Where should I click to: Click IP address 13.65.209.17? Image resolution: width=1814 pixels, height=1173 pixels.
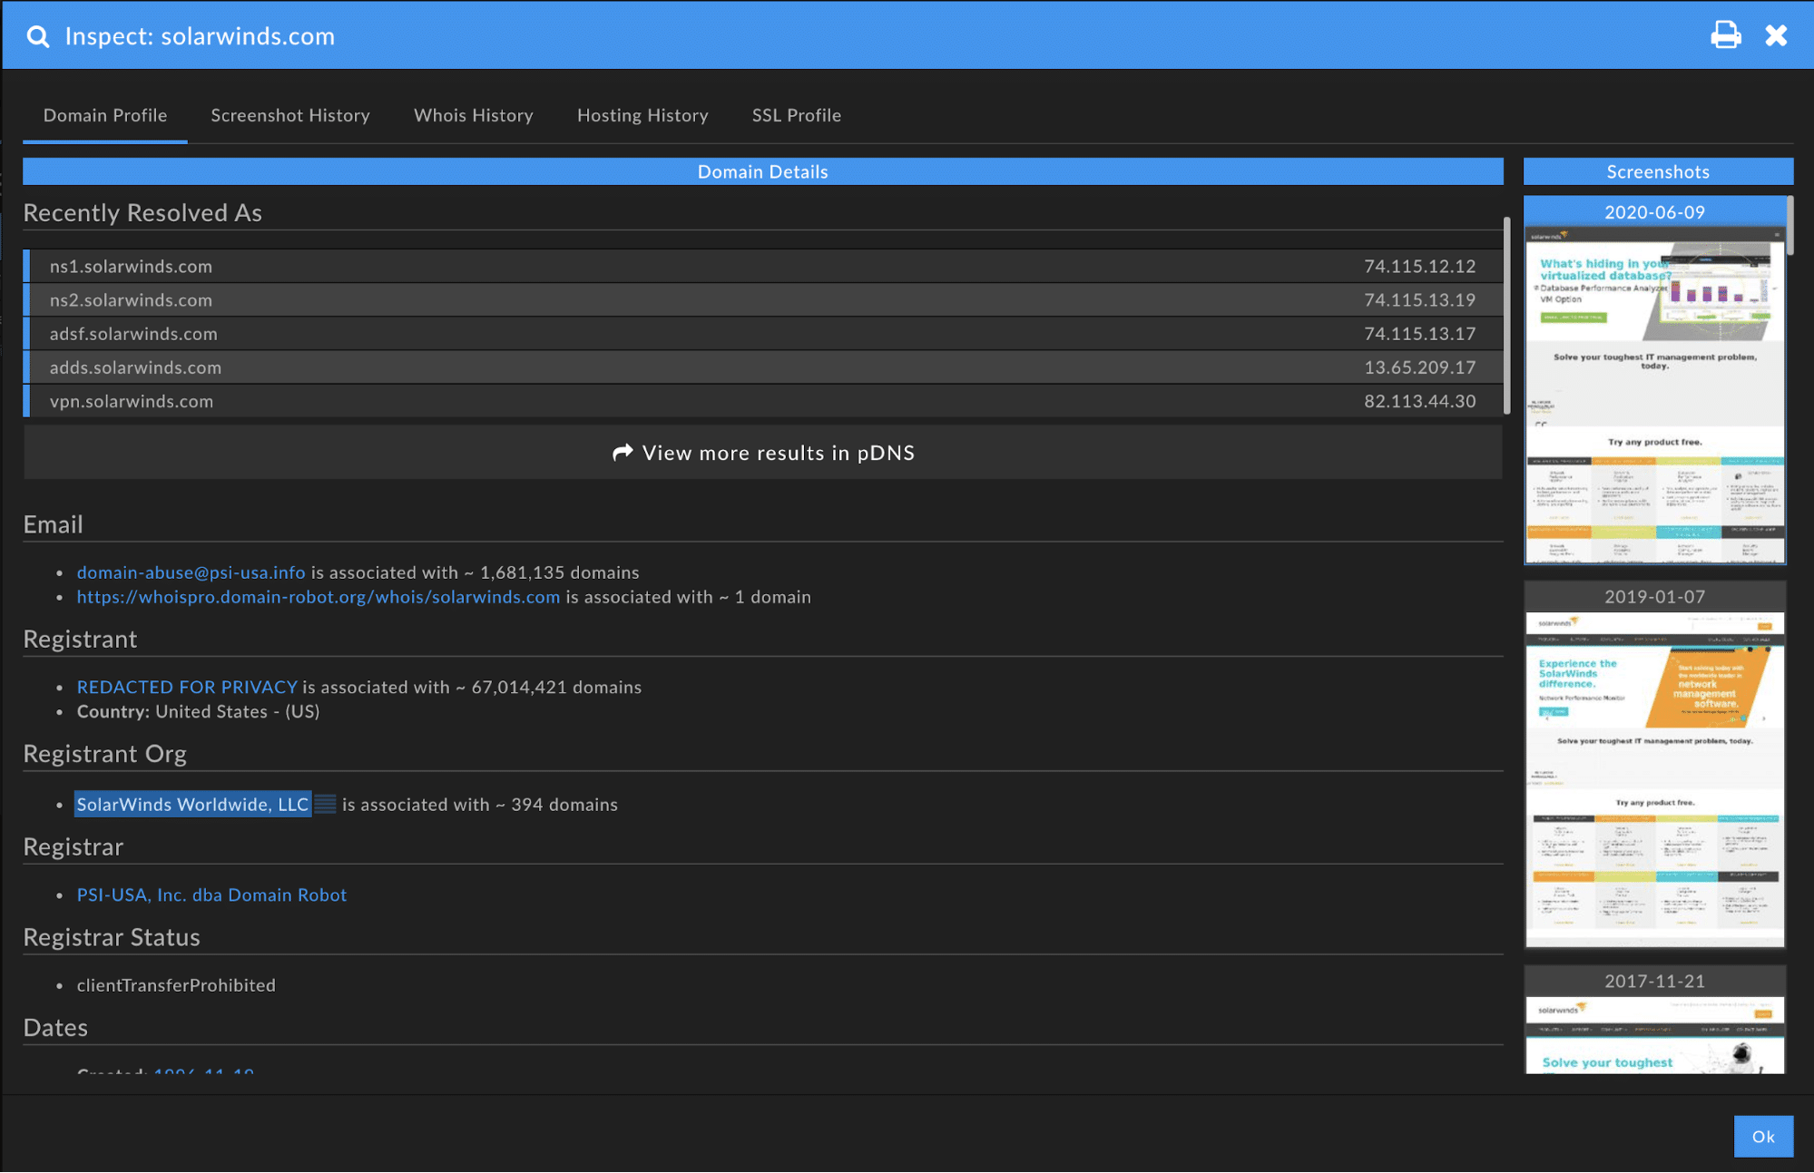pos(1419,367)
